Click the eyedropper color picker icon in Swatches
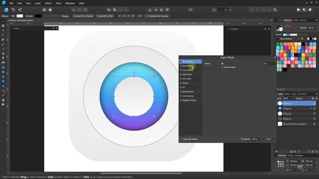 click(286, 26)
